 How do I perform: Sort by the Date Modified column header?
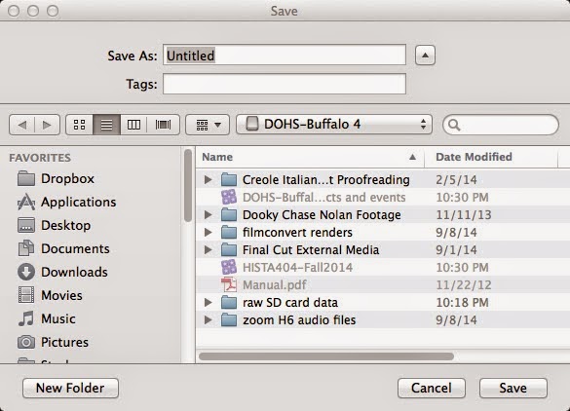click(x=491, y=157)
